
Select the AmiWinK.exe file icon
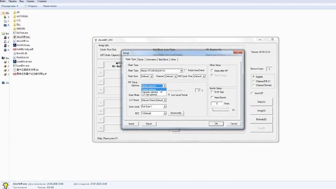(15, 45)
